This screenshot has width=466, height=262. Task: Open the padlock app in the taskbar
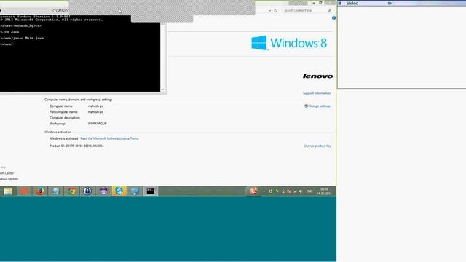click(x=87, y=191)
